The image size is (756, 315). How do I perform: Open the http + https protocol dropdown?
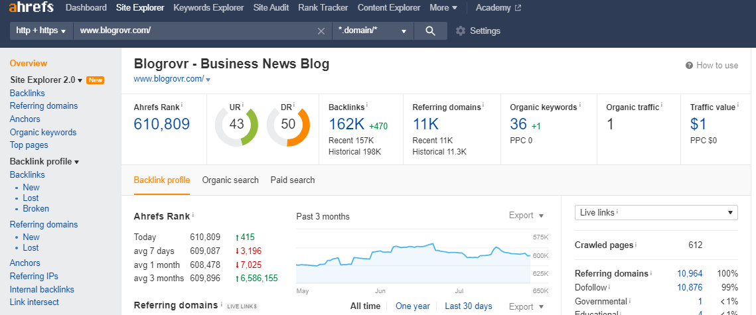(x=41, y=31)
